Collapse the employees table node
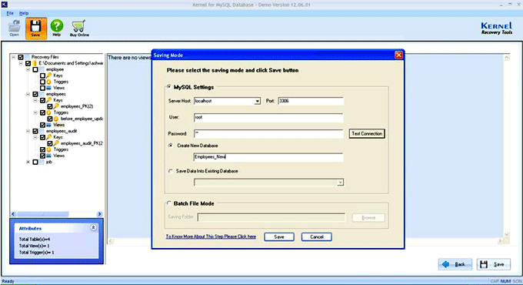 [28, 94]
